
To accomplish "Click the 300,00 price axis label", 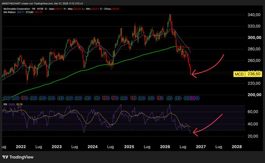I will coord(254,37).
